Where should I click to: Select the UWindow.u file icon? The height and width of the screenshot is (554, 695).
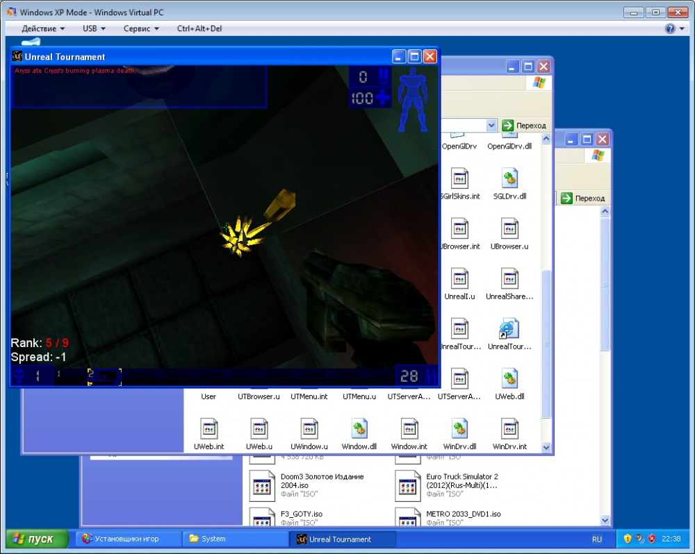309,428
